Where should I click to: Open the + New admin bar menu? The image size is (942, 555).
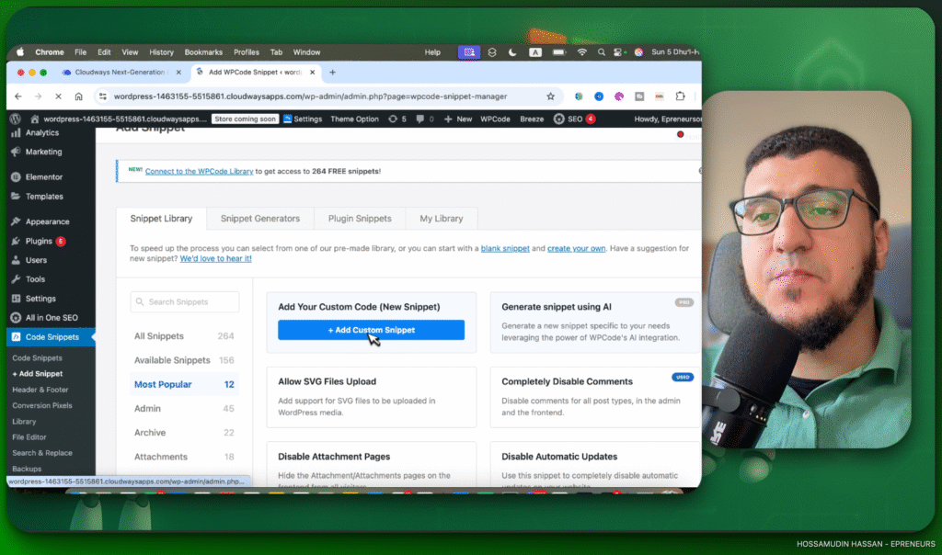[458, 119]
